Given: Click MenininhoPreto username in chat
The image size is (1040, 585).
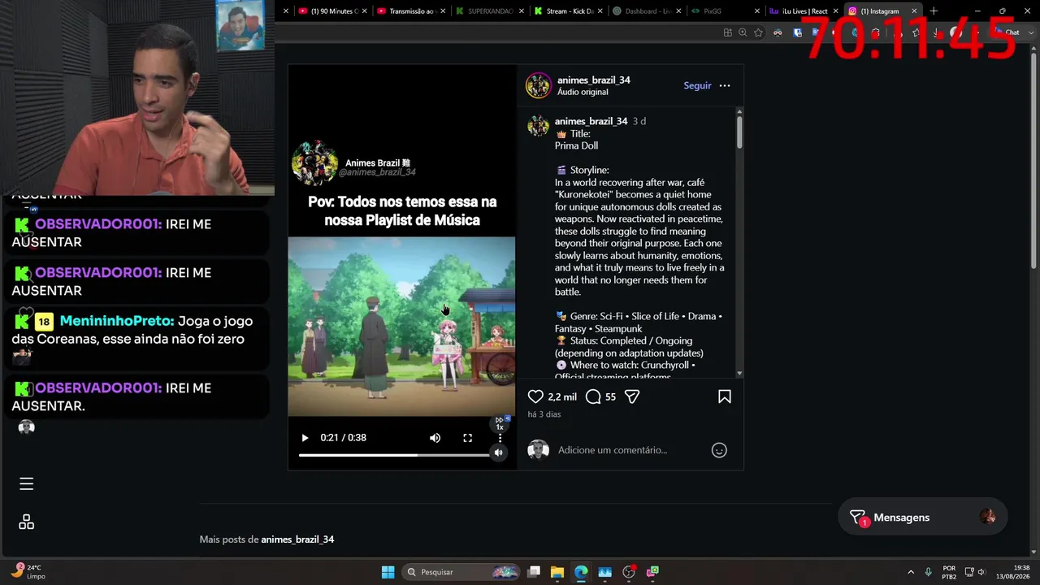Looking at the screenshot, I should (115, 321).
